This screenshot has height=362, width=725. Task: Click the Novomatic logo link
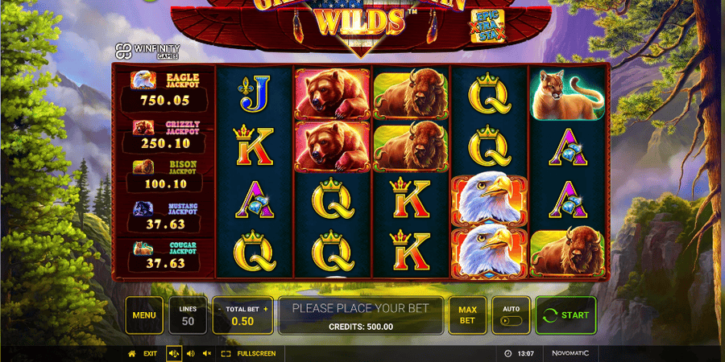click(x=570, y=353)
